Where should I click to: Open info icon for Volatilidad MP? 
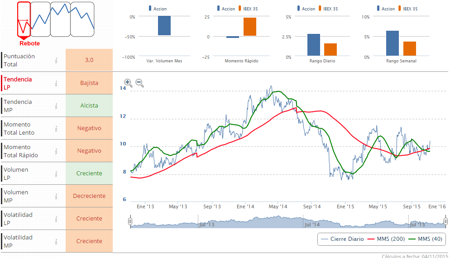[56, 241]
